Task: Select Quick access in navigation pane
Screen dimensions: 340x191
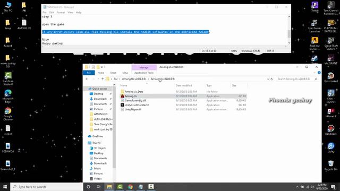Action: click(99, 89)
